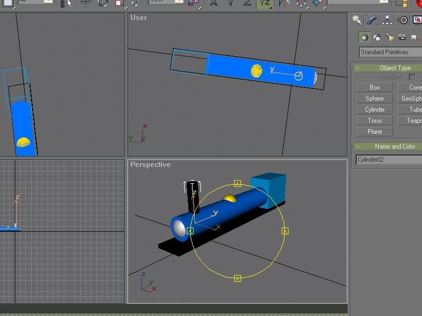The height and width of the screenshot is (316, 422).
Task: Launch the Align tool
Action: pyautogui.click(x=318, y=3)
